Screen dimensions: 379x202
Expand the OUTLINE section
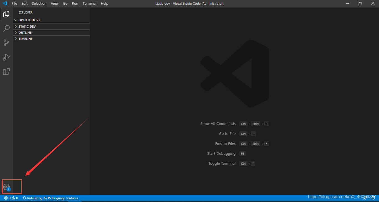[52, 33]
